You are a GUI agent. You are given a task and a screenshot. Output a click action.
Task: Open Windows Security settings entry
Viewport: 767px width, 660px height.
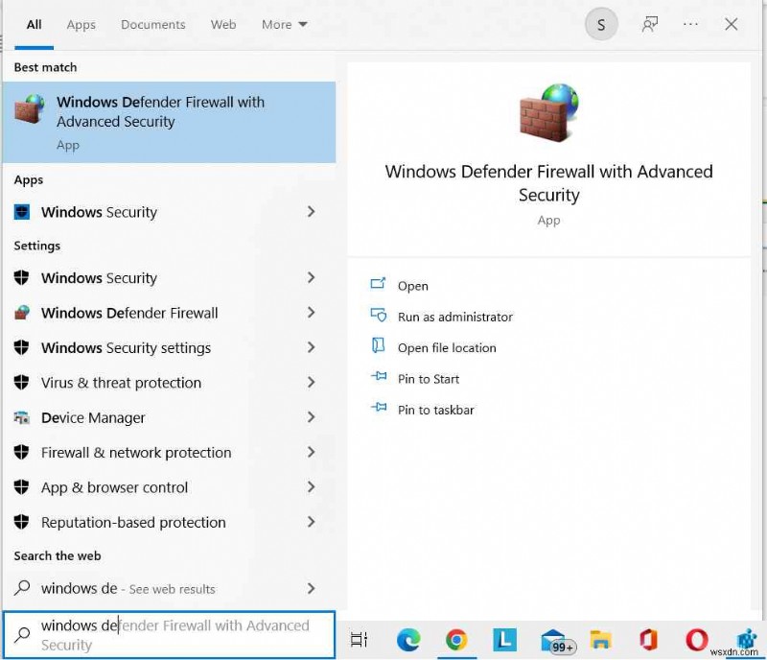point(170,347)
